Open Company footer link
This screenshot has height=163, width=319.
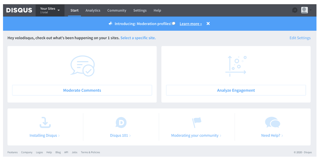click(27, 152)
